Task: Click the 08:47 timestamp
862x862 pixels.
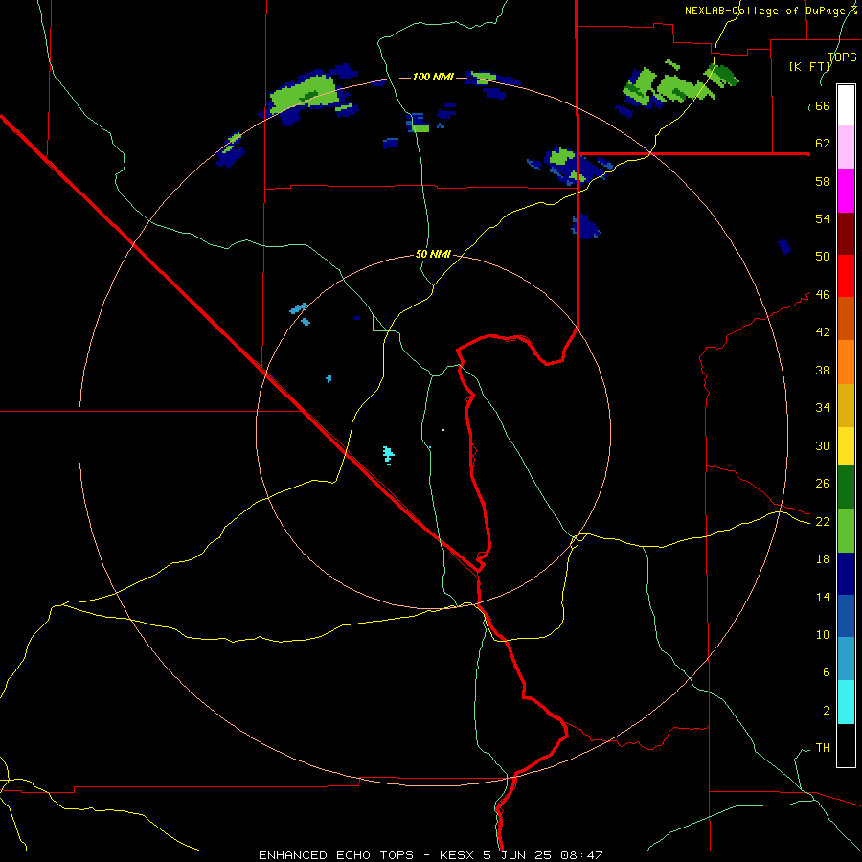Action: (x=581, y=855)
